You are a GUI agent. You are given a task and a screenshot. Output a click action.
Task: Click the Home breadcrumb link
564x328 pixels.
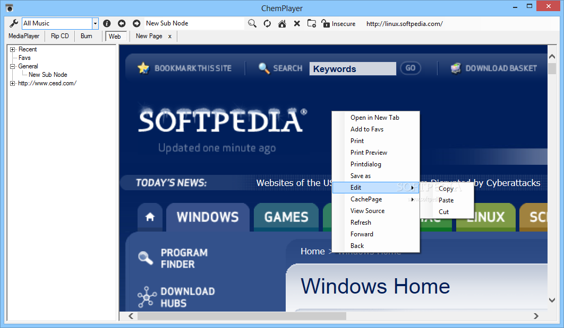click(x=313, y=252)
